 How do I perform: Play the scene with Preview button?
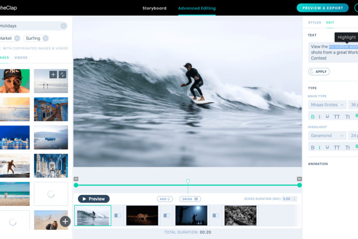pos(94,199)
